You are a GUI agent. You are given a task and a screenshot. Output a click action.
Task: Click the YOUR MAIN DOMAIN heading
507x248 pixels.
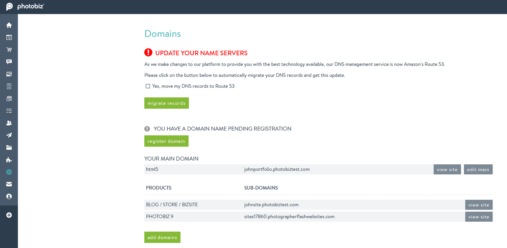pos(171,159)
